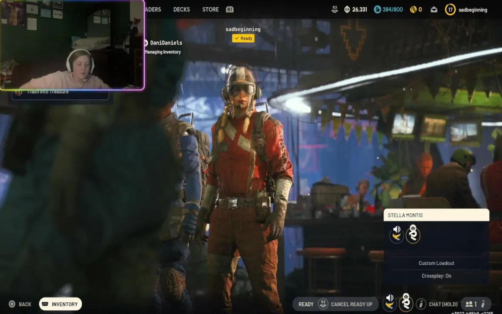This screenshot has width=502, height=314.
Task: Click the 384/800 supply points value
Action: tap(393, 10)
